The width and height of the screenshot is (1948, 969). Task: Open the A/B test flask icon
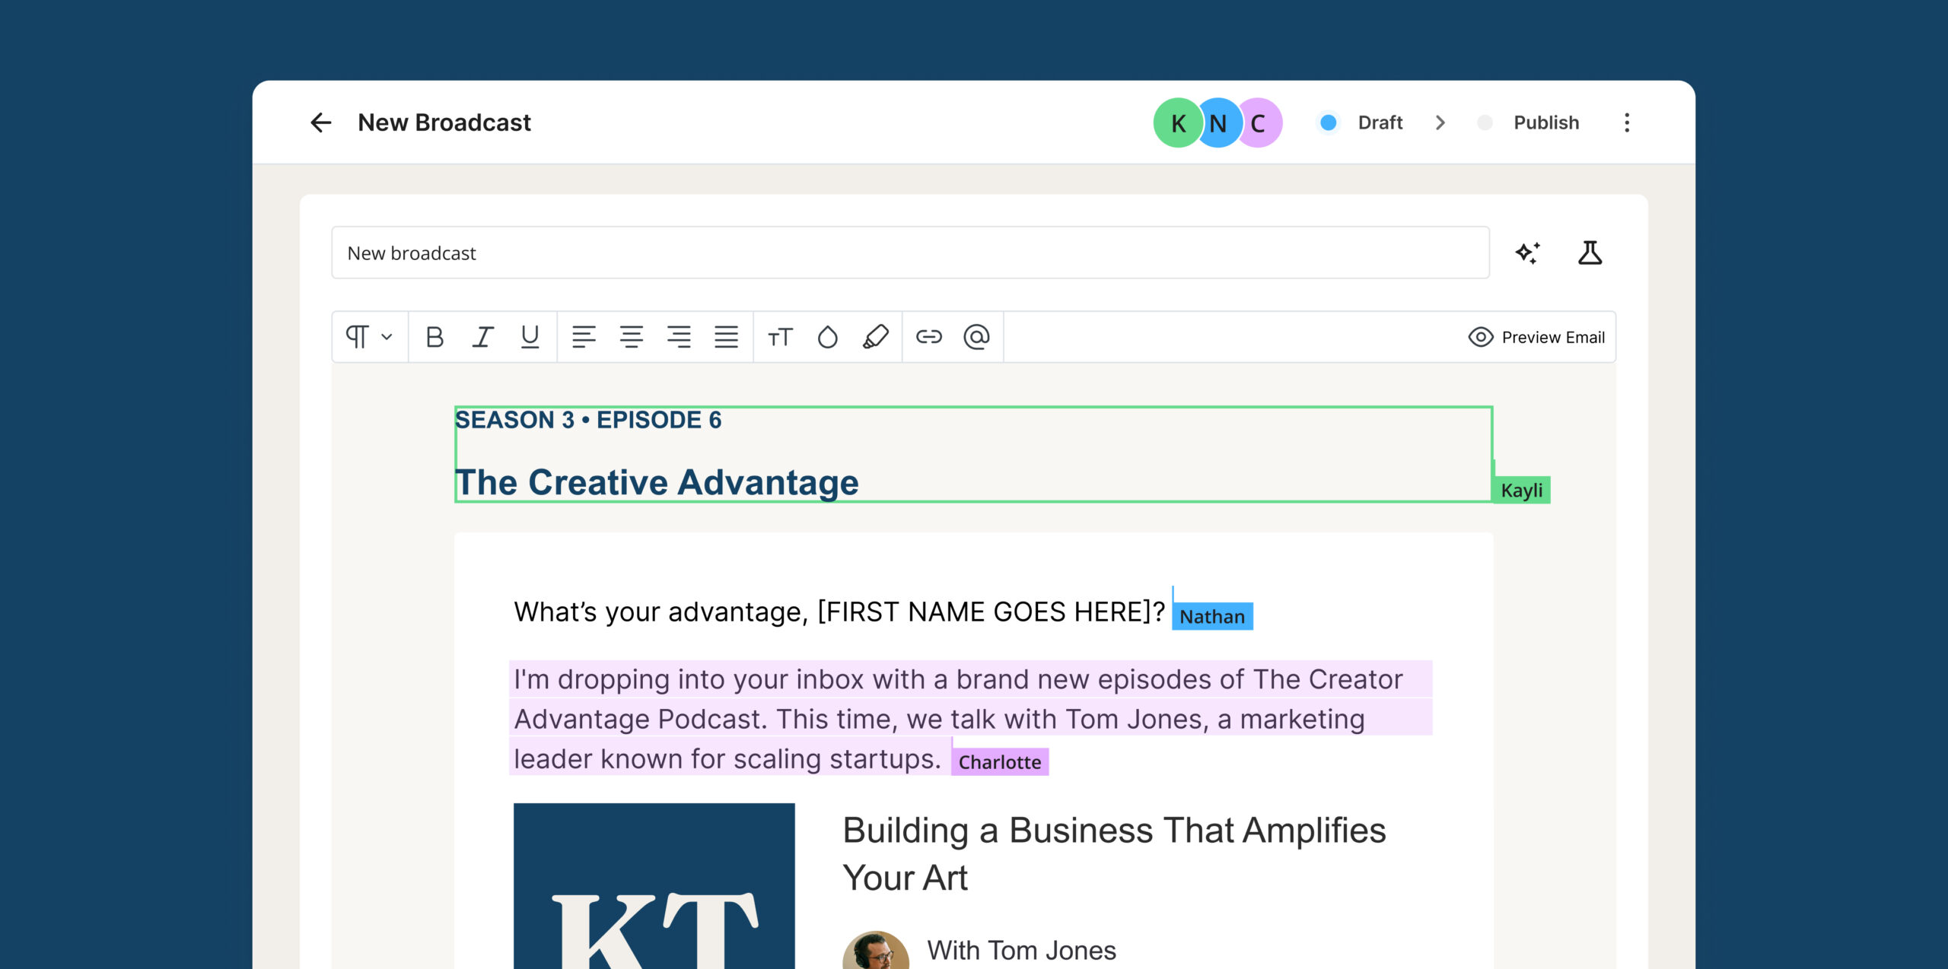[1592, 253]
